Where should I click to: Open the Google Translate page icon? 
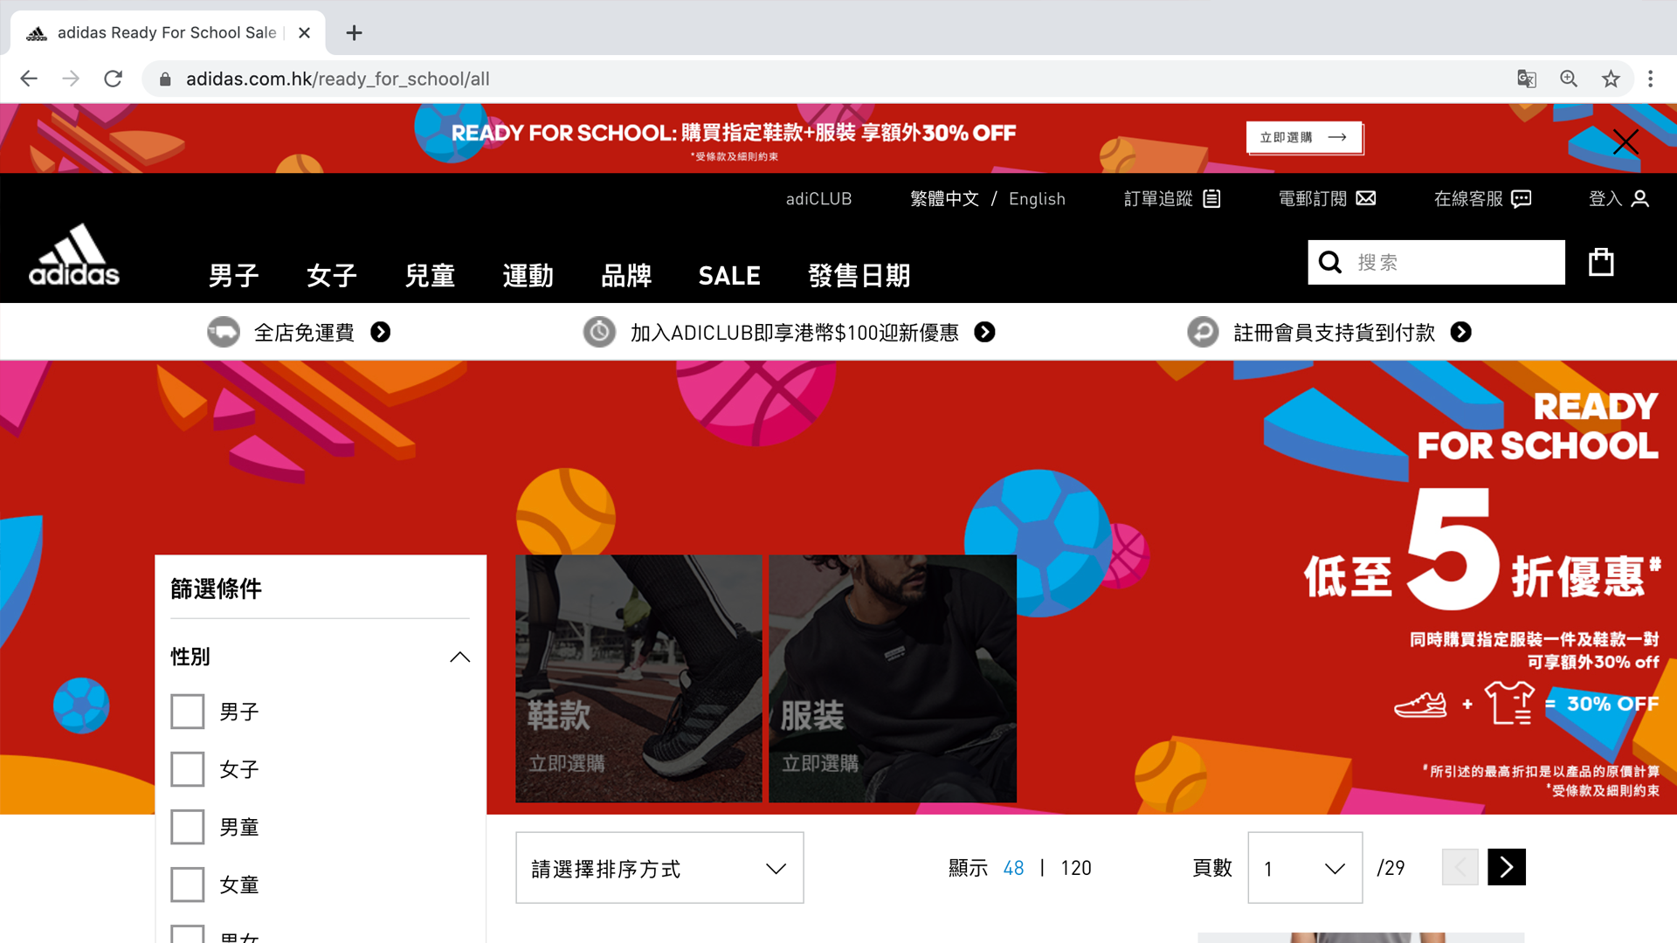coord(1526,79)
